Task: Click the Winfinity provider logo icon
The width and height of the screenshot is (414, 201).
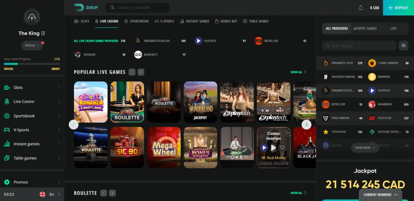Action: pos(138,55)
